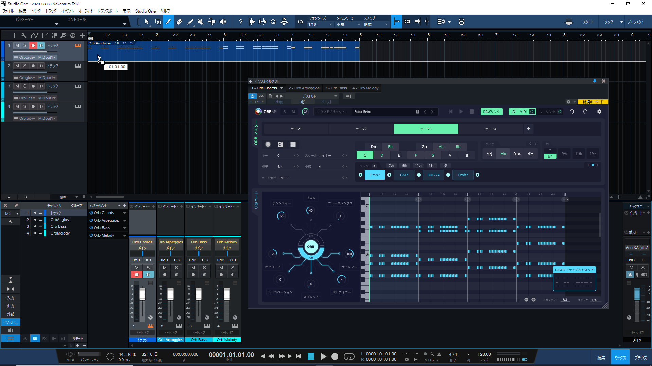Toggle ORB DAW sync button
Viewport: 652px width, 366px height.
491,111
